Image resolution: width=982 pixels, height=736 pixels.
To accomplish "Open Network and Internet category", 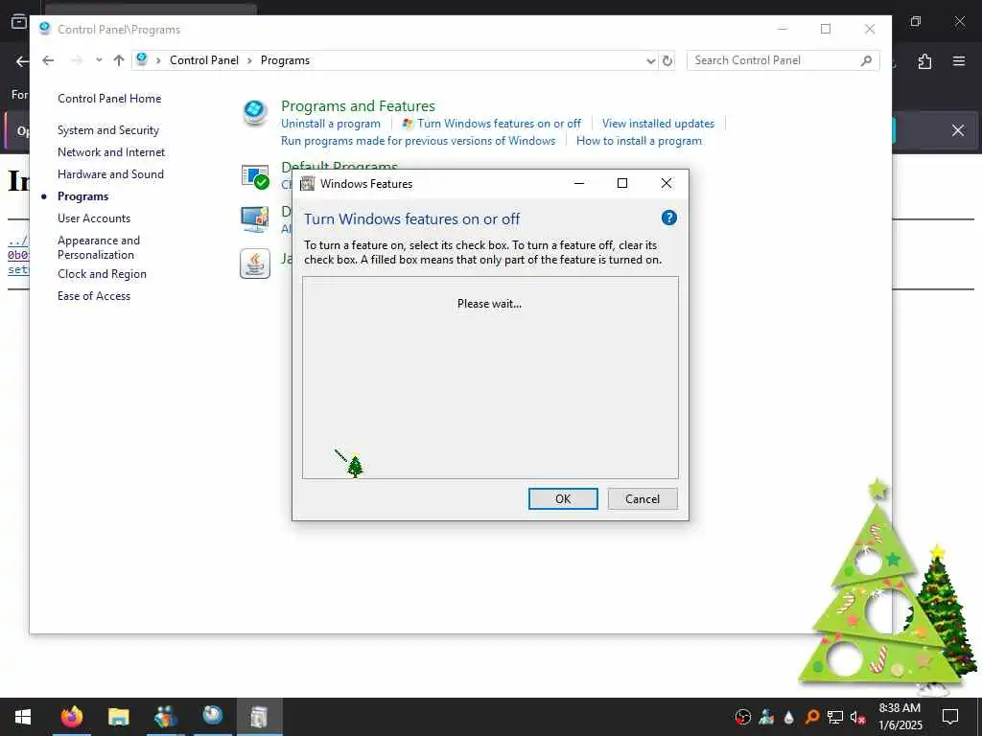I will point(111,152).
